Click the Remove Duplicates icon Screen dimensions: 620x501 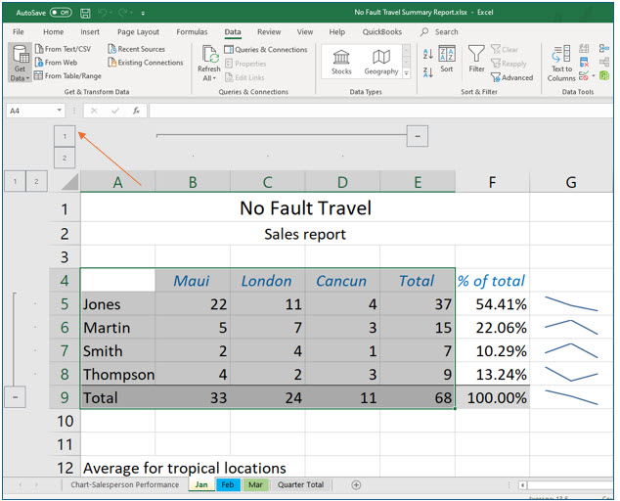coord(584,62)
